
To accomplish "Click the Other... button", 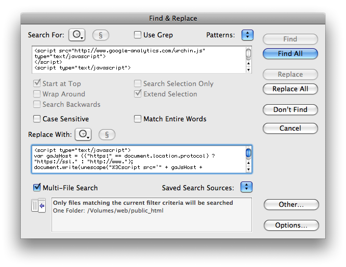I will (291, 204).
